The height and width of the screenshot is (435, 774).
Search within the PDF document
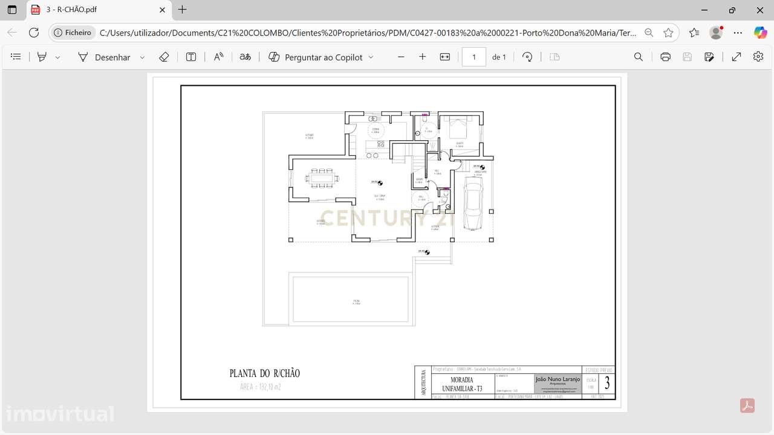[x=639, y=57]
